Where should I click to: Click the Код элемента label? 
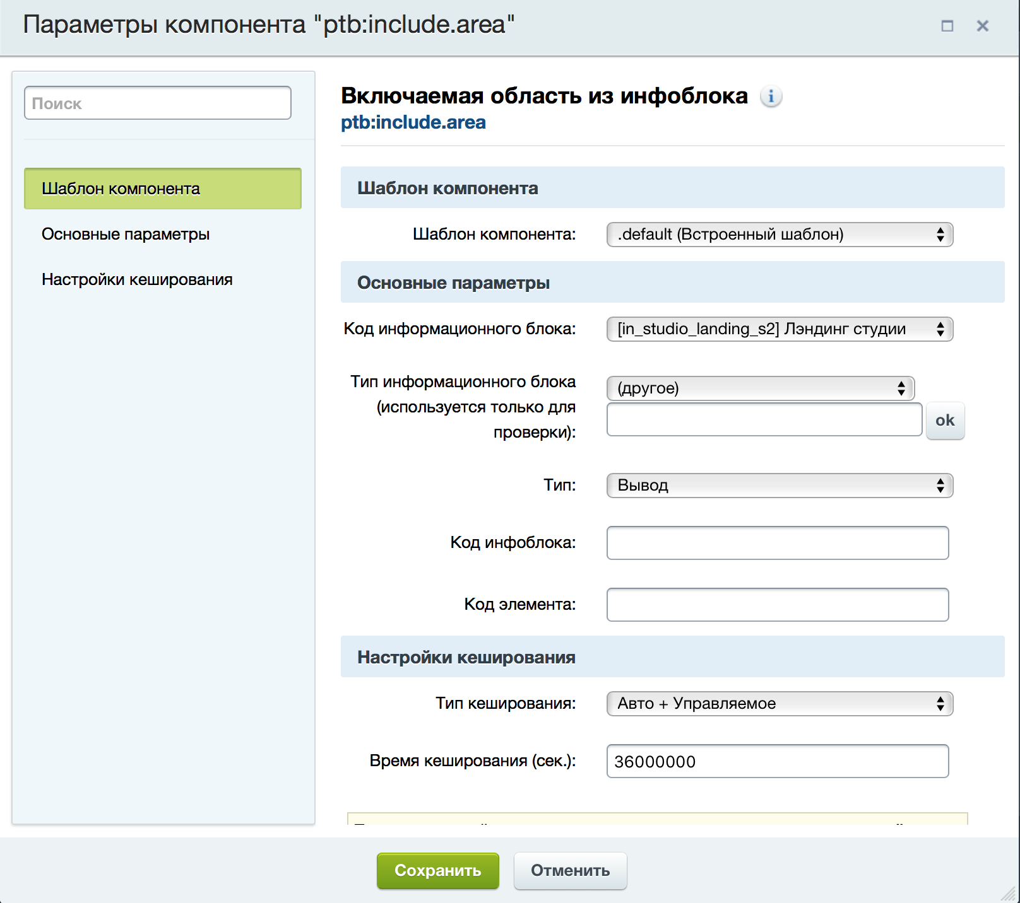click(520, 605)
